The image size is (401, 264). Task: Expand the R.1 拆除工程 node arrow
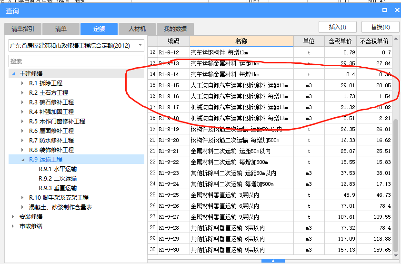click(x=22, y=83)
